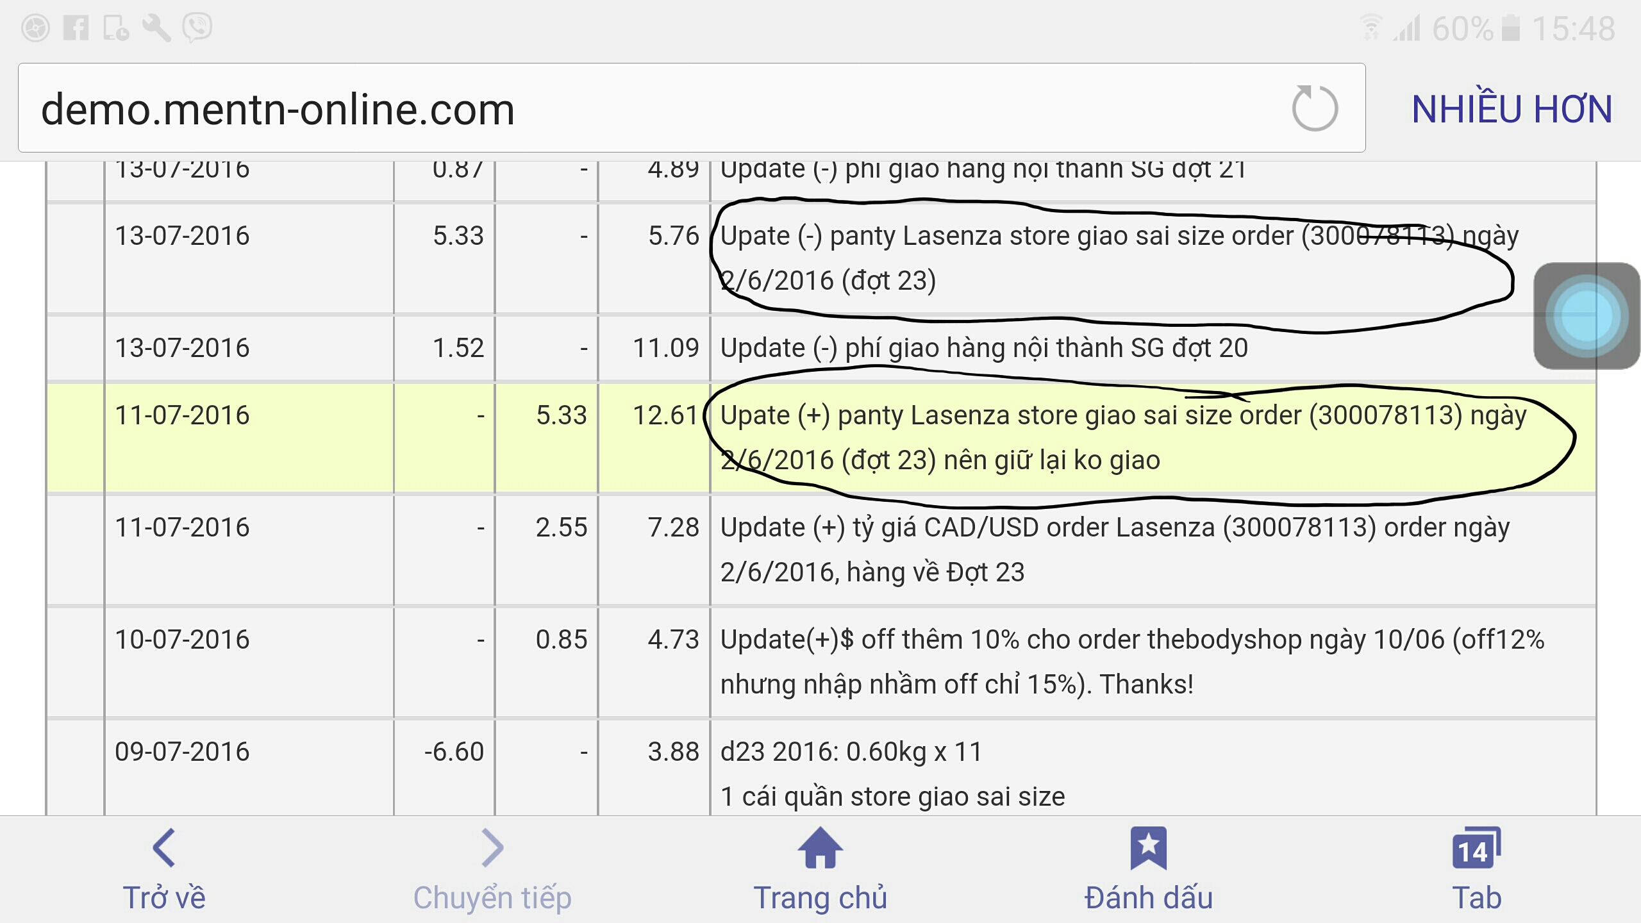This screenshot has width=1641, height=923.
Task: Tap the CAD/USD order Lasenza description
Action: (1115, 549)
